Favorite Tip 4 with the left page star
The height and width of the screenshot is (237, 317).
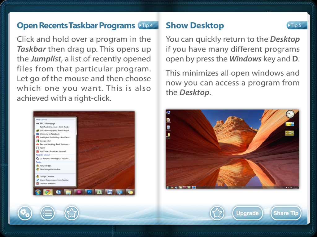pyautogui.click(x=72, y=213)
